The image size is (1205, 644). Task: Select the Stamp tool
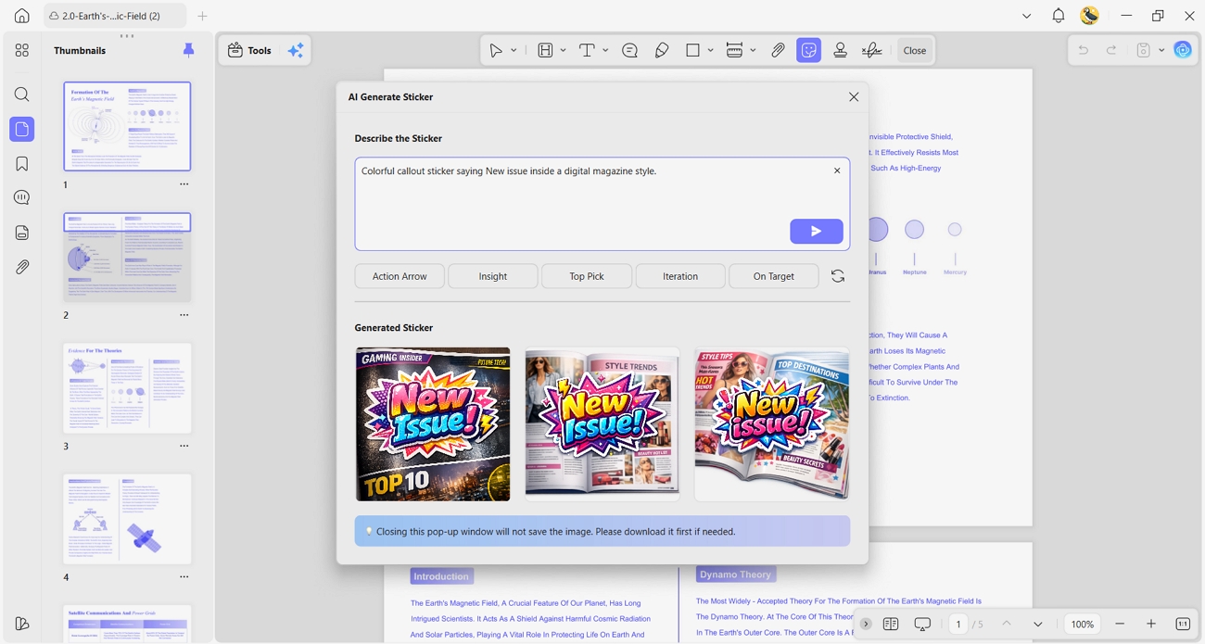pyautogui.click(x=841, y=50)
